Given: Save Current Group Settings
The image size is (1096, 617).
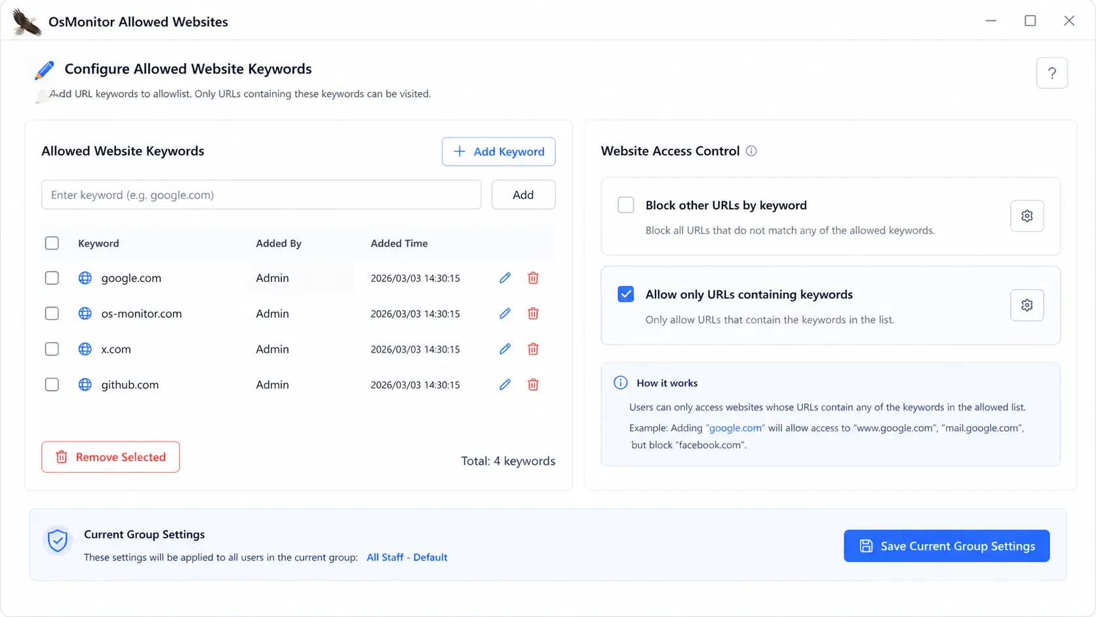Looking at the screenshot, I should 947,546.
